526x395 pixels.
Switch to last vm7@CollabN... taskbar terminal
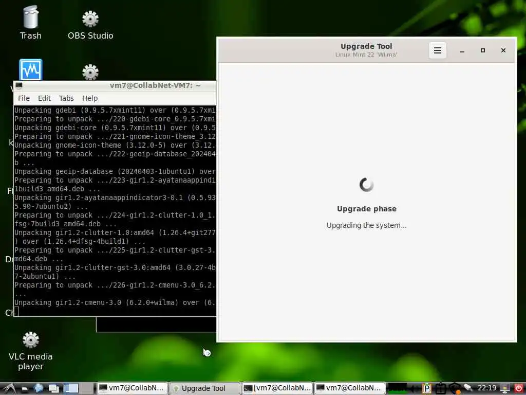pyautogui.click(x=349, y=388)
